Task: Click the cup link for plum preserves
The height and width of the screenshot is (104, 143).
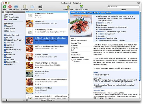Action: click(x=99, y=30)
